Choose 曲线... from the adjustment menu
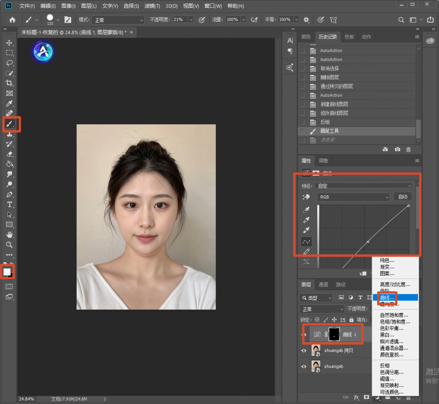439x404 pixels. point(395,298)
